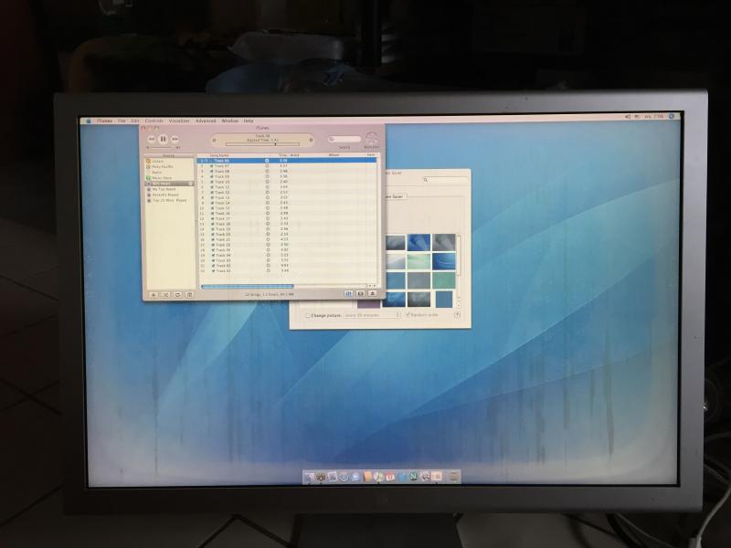Open the Apple menu
Viewport: 731px width, 548px height.
(x=89, y=121)
